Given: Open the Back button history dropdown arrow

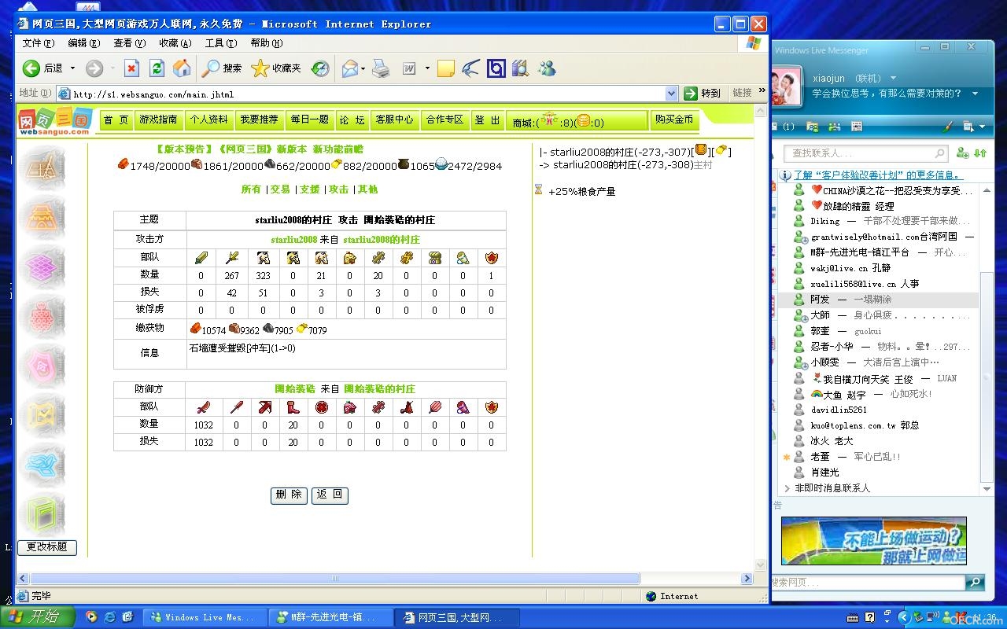Looking at the screenshot, I should click(x=73, y=68).
